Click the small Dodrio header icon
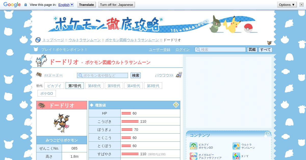 pyautogui.click(x=42, y=105)
